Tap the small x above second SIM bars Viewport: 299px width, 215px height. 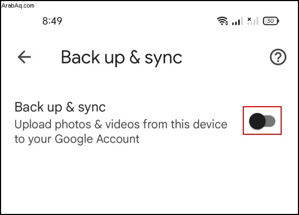[x=249, y=19]
